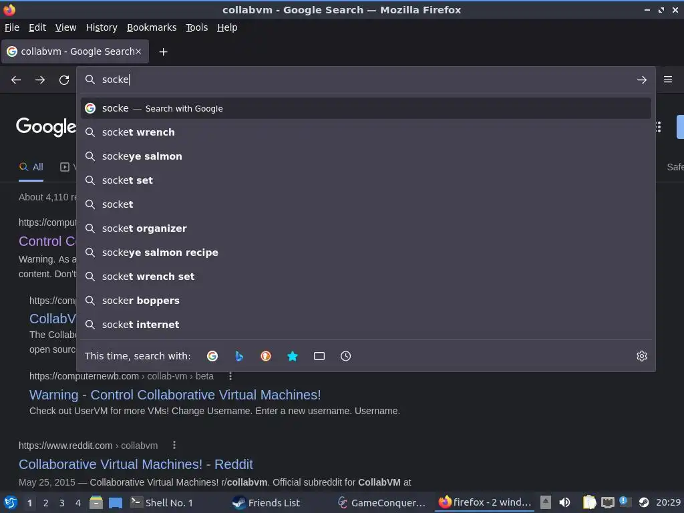Image resolution: width=684 pixels, height=513 pixels.
Task: Choose the 'sockeye salmon' suggestion
Action: [x=365, y=156]
